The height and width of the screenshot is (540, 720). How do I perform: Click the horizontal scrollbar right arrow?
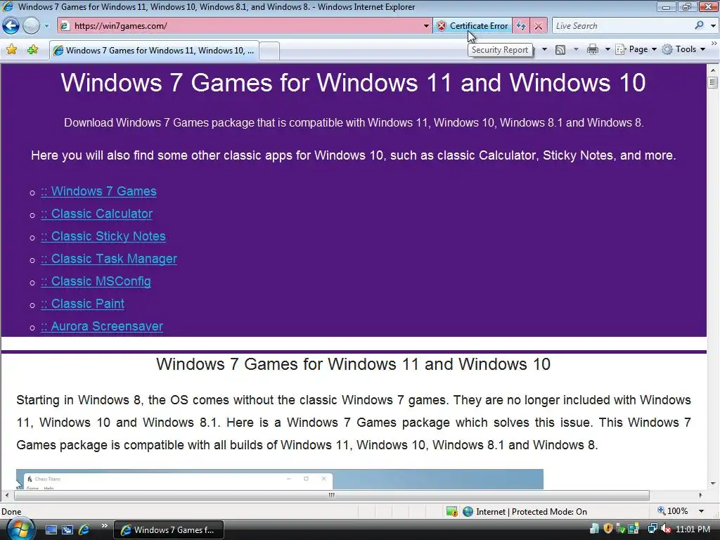click(700, 495)
